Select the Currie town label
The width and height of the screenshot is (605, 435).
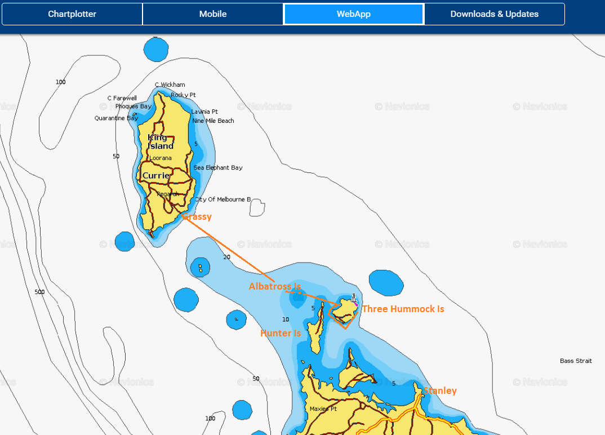tap(156, 176)
